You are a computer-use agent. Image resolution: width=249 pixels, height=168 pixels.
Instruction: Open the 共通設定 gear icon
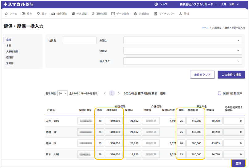pyautogui.click(x=136, y=14)
